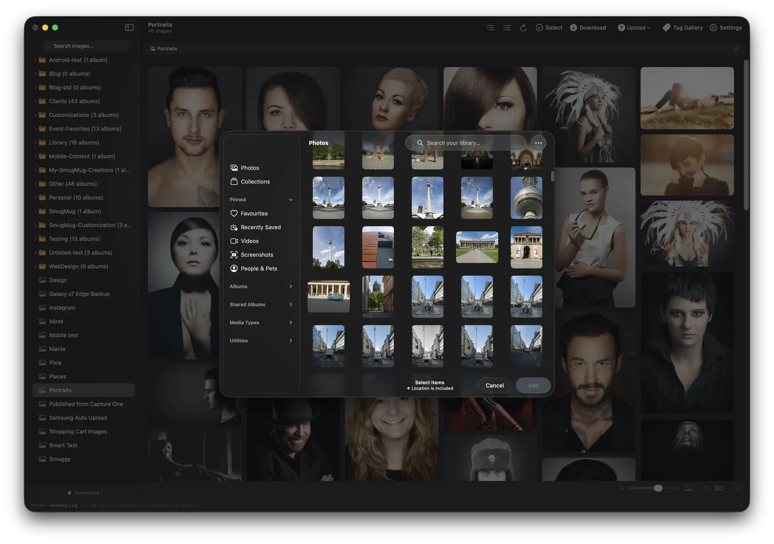Click the Search your library field
The height and width of the screenshot is (544, 774).
point(464,143)
